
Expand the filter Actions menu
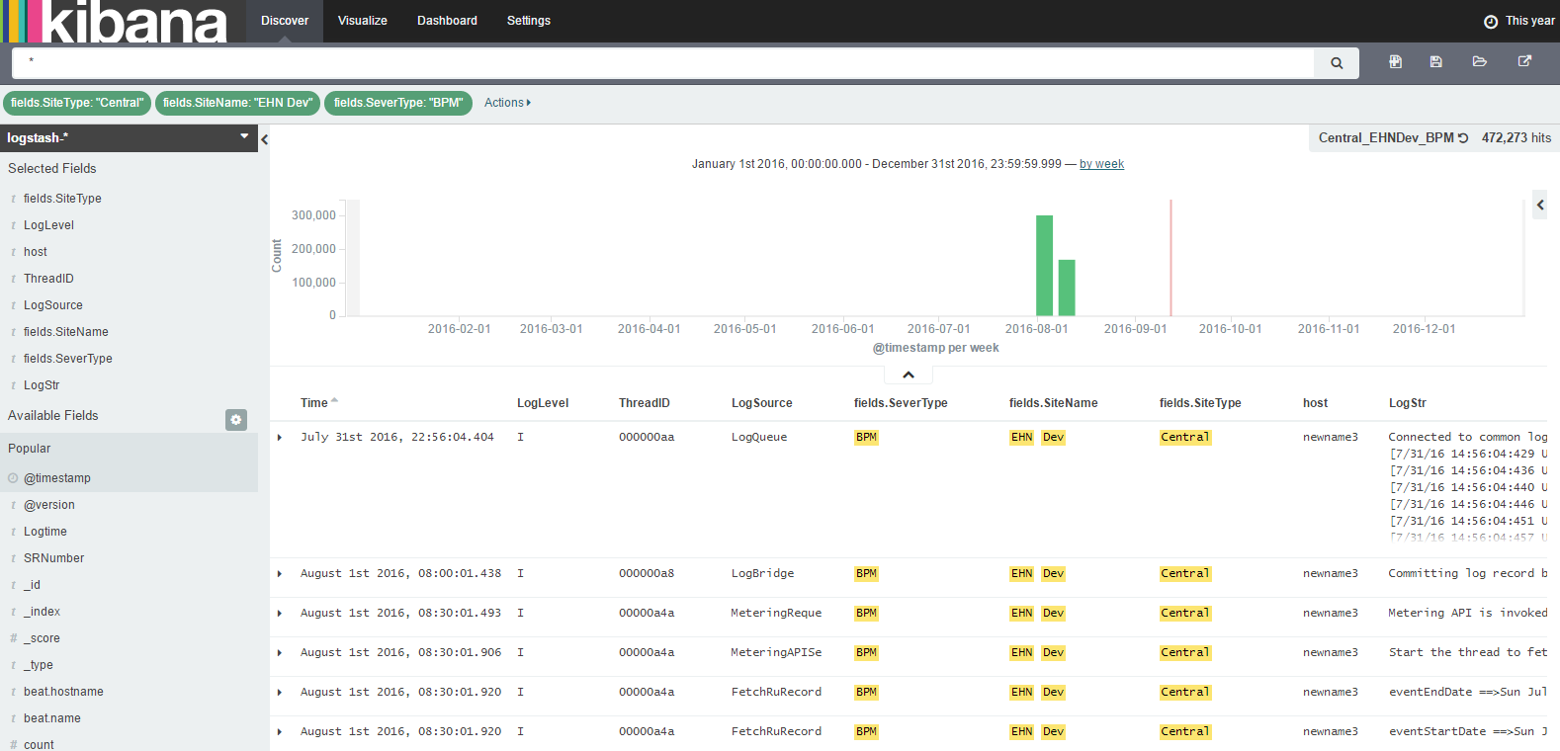click(507, 103)
